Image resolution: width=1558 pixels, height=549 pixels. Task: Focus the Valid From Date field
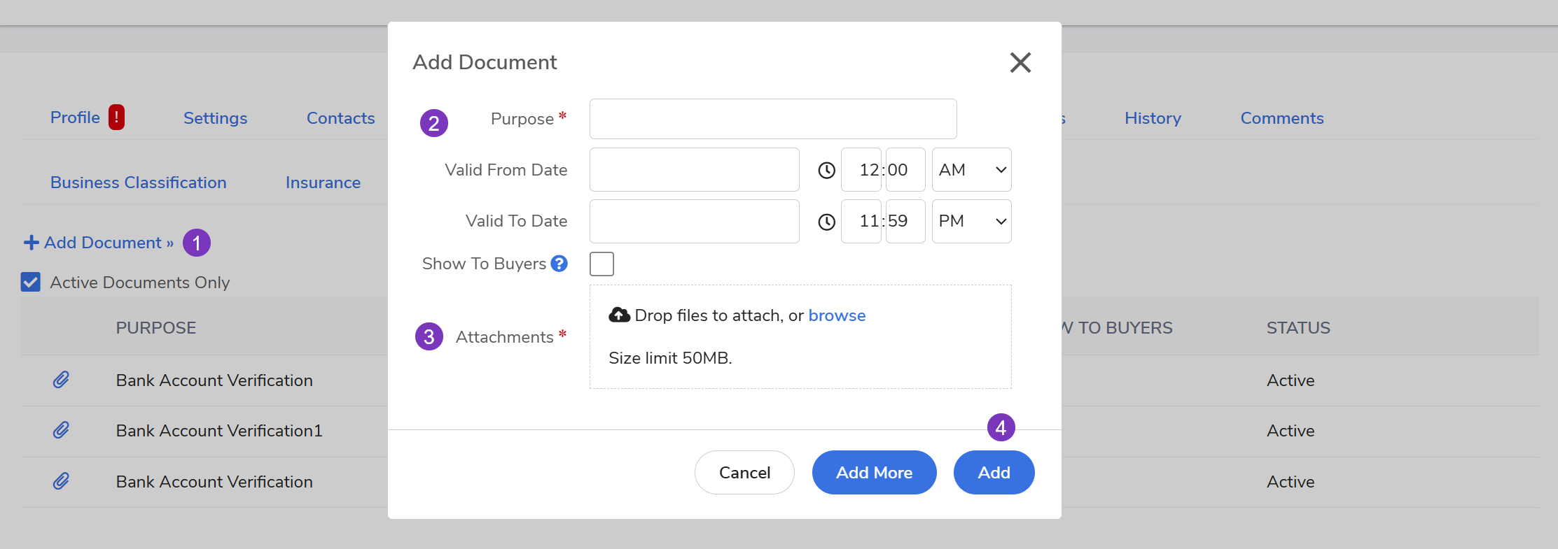[694, 170]
